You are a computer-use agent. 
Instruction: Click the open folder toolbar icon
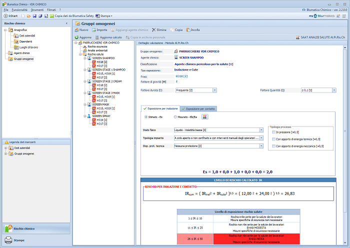coord(29,16)
